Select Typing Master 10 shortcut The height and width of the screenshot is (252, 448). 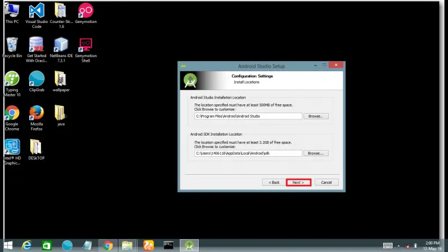(12, 84)
